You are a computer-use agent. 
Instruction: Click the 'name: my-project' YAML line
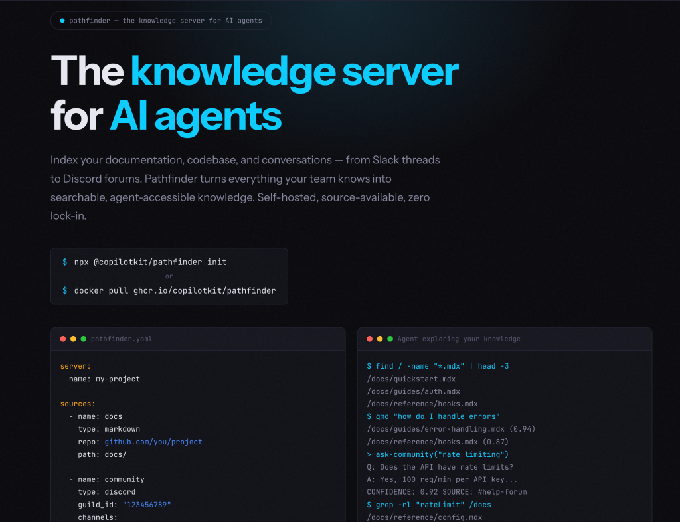pyautogui.click(x=104, y=379)
